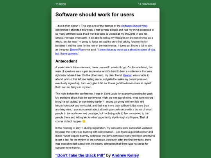Image resolution: width=211 pixels, height=158 pixels.
Task: Open the 'Andrew Kelley' heading link
Action: pyautogui.click(x=125, y=155)
